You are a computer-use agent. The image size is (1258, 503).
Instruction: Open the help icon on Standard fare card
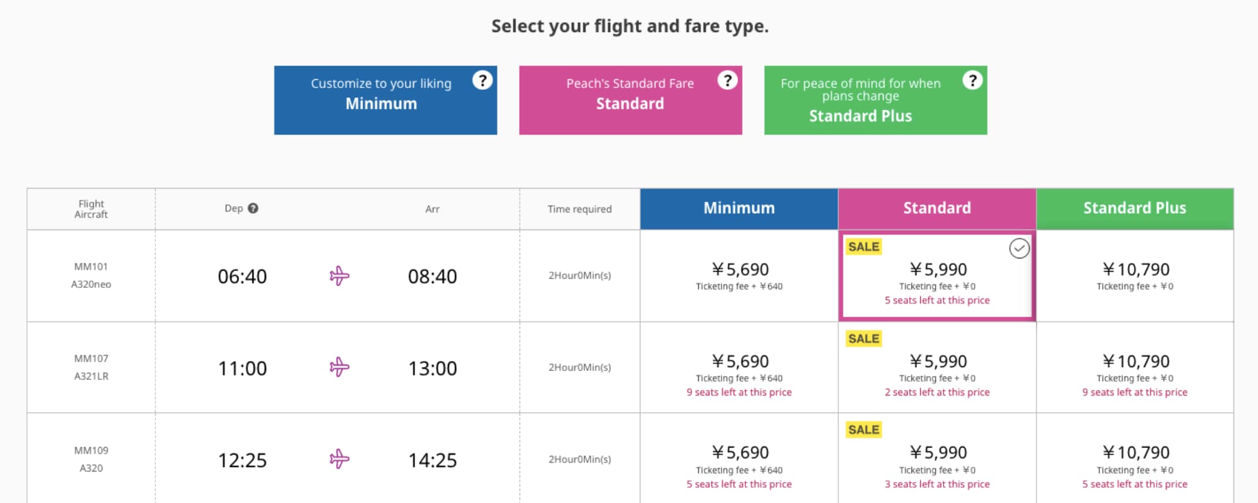click(728, 80)
